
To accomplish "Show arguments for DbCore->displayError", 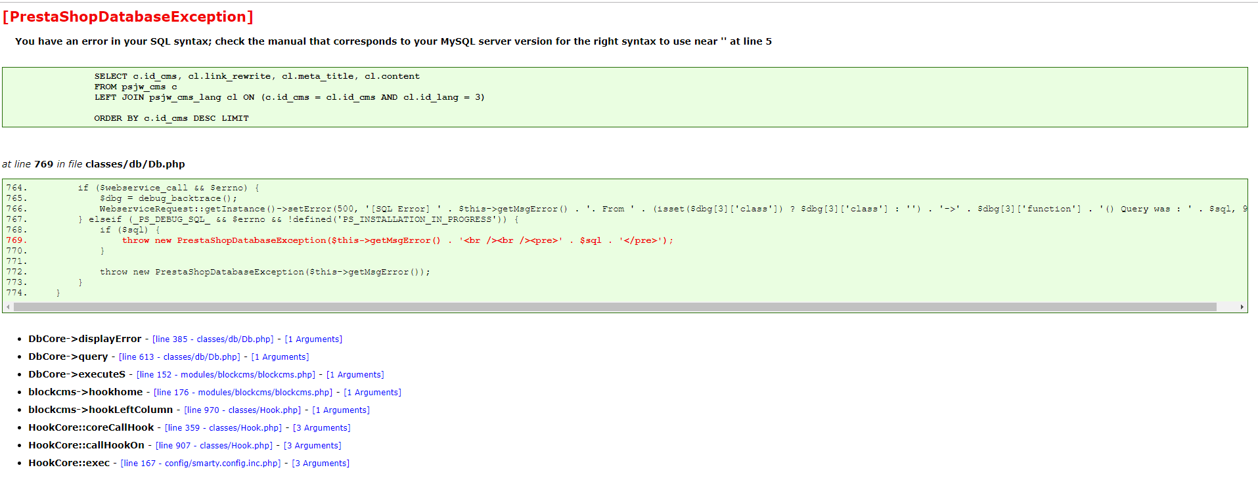I will pyautogui.click(x=313, y=339).
